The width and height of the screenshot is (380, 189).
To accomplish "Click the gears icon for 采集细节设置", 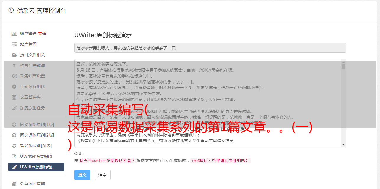I will tap(14, 76).
